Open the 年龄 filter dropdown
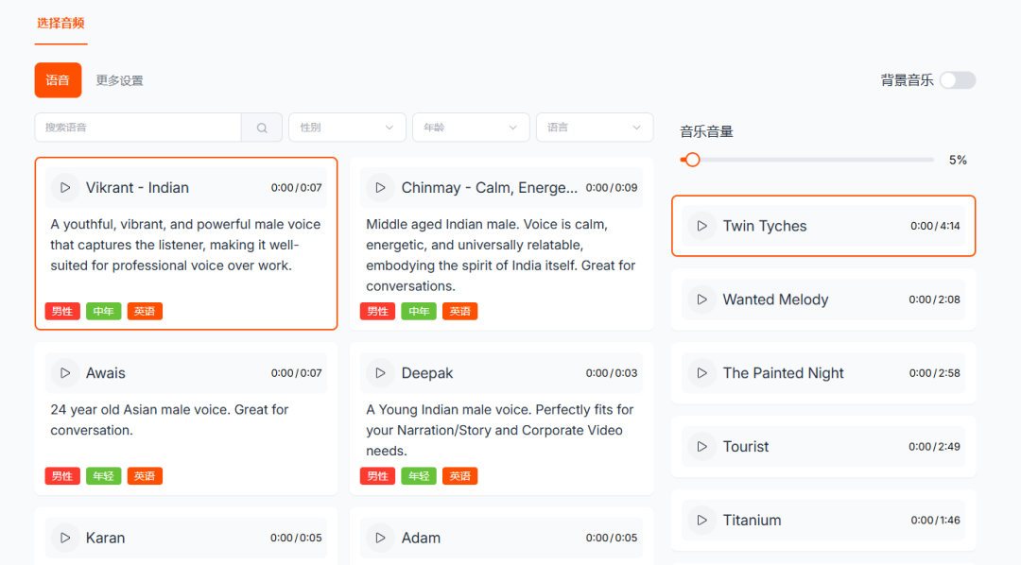1021x565 pixels. pos(471,128)
